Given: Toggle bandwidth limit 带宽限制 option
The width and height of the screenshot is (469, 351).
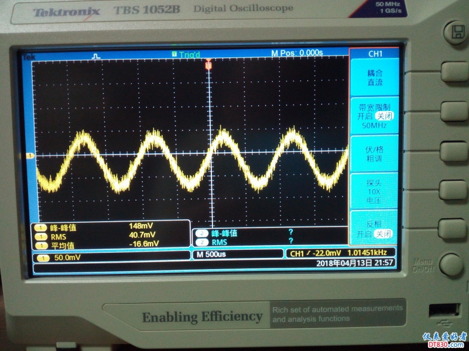Looking at the screenshot, I should coord(374,116).
